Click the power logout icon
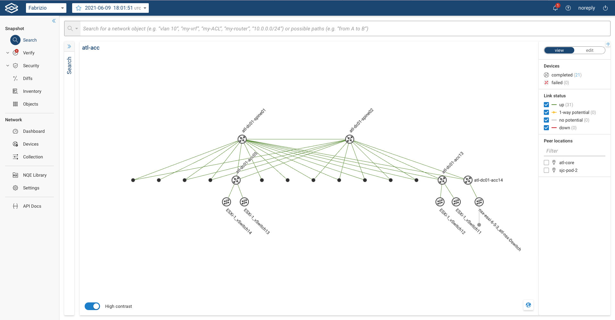This screenshot has height=320, width=615. pos(605,8)
